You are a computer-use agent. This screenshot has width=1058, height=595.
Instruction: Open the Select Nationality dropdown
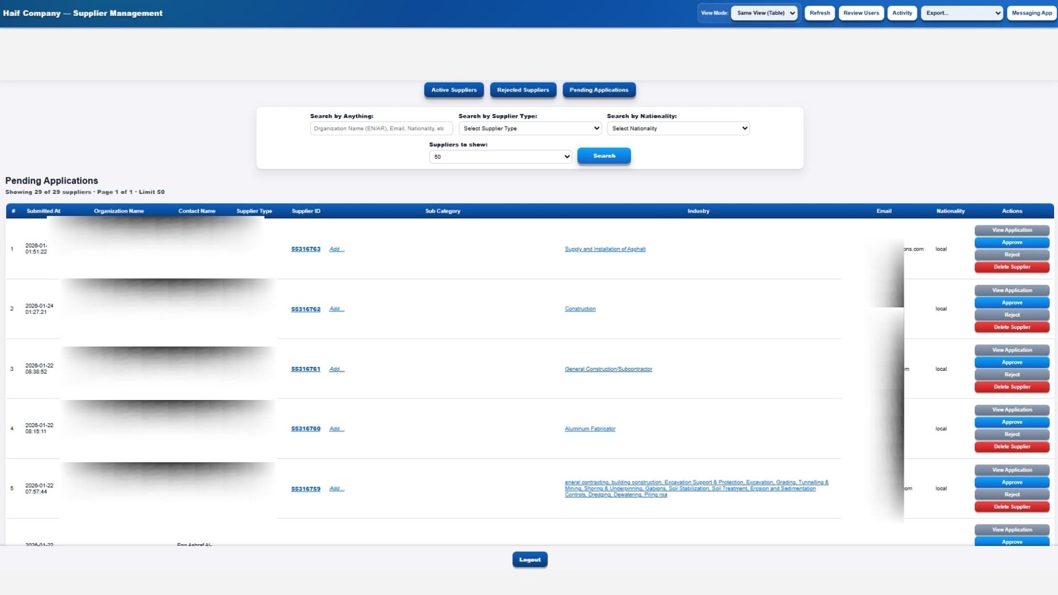tap(678, 128)
